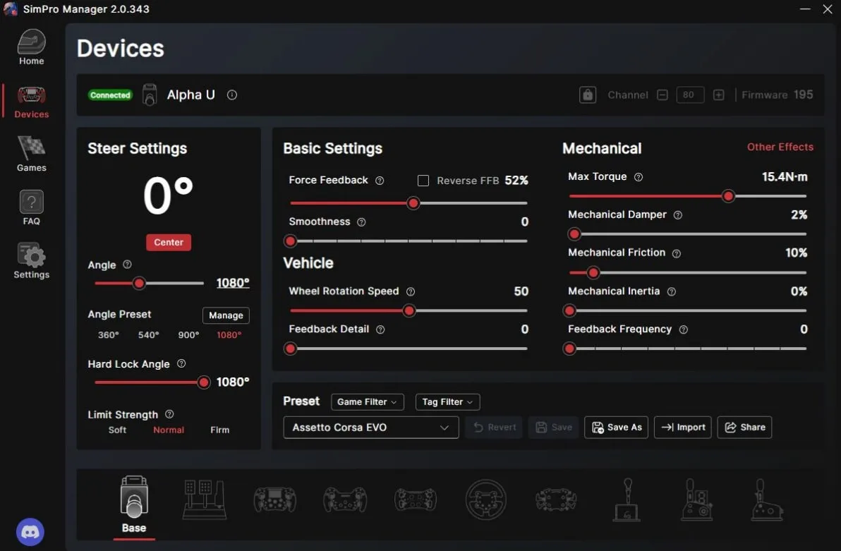Screen dimensions: 841x551
Task: Enable the Reverse FFB checkbox
Action: point(423,181)
